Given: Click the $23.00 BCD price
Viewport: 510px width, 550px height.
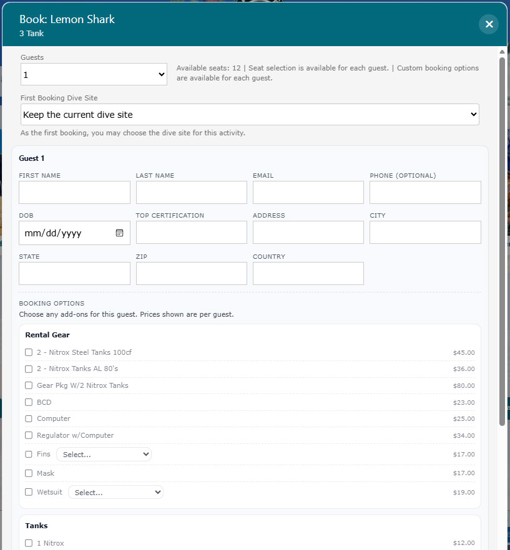Looking at the screenshot, I should coord(464,403).
